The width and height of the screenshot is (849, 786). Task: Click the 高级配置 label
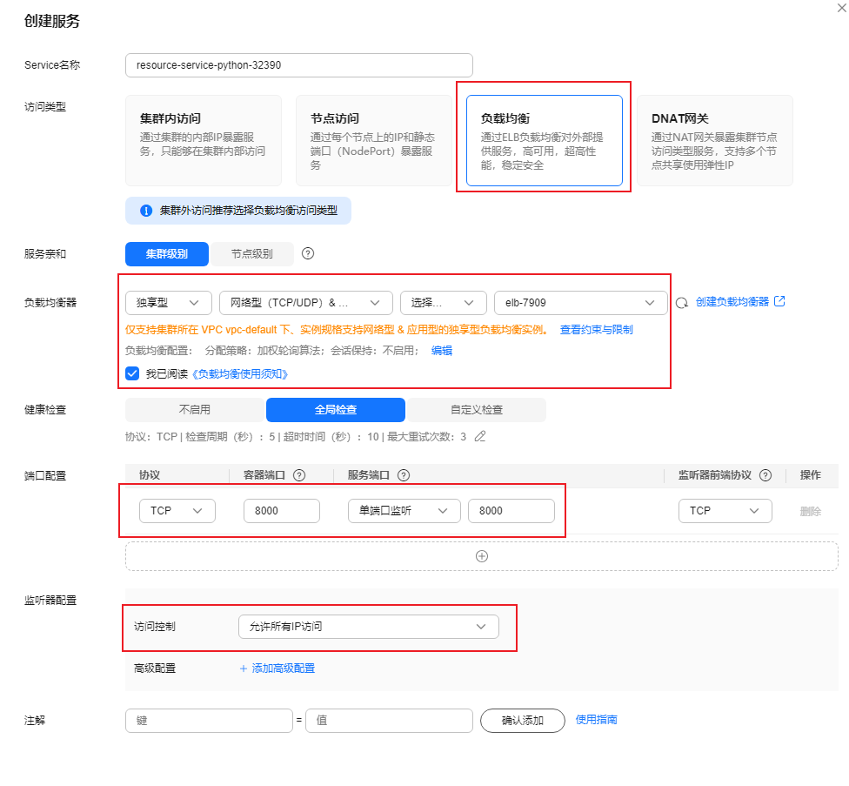click(x=155, y=668)
